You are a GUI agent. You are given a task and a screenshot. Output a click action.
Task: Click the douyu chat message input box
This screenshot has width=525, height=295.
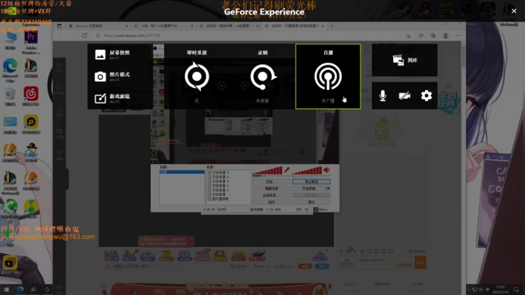pos(385,262)
